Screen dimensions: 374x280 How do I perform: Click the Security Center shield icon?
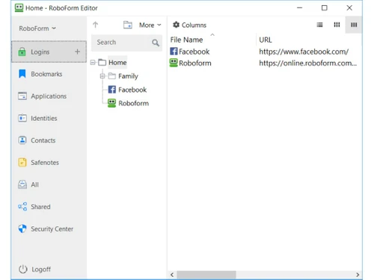coord(22,228)
